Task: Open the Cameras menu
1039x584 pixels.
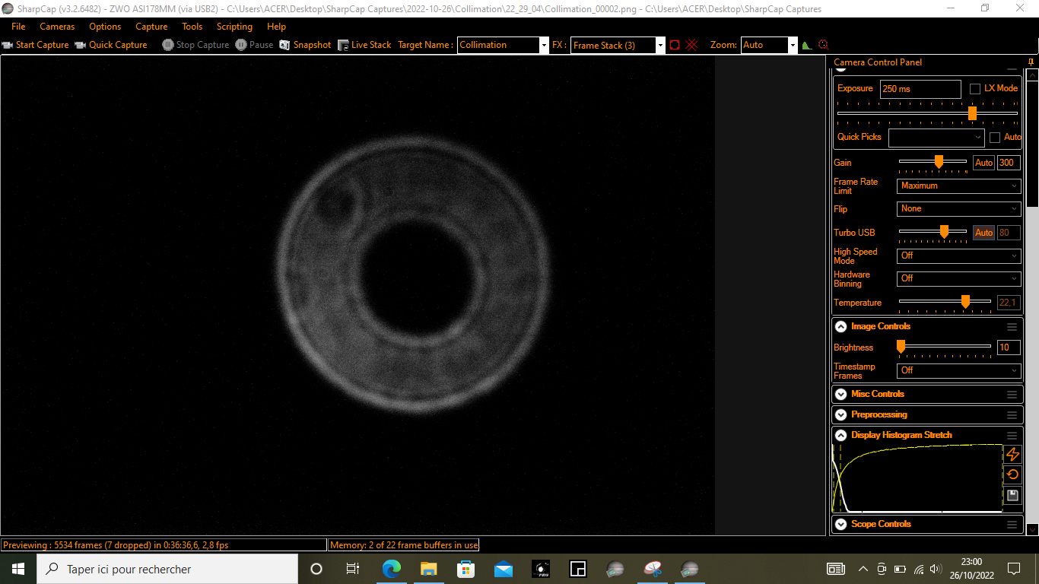Action: 57,27
